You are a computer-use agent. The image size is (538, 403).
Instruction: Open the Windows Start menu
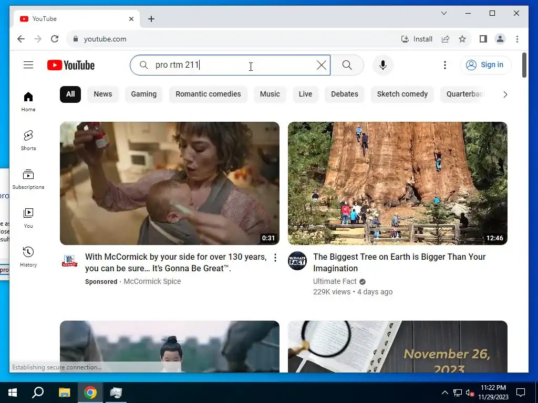click(x=13, y=393)
